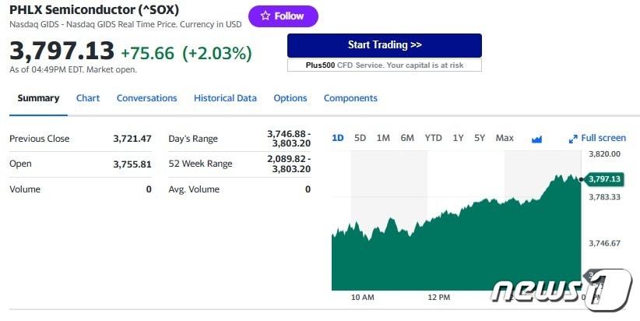The image size is (640, 321).
Task: Switch to the 5Y range
Action: tap(480, 138)
